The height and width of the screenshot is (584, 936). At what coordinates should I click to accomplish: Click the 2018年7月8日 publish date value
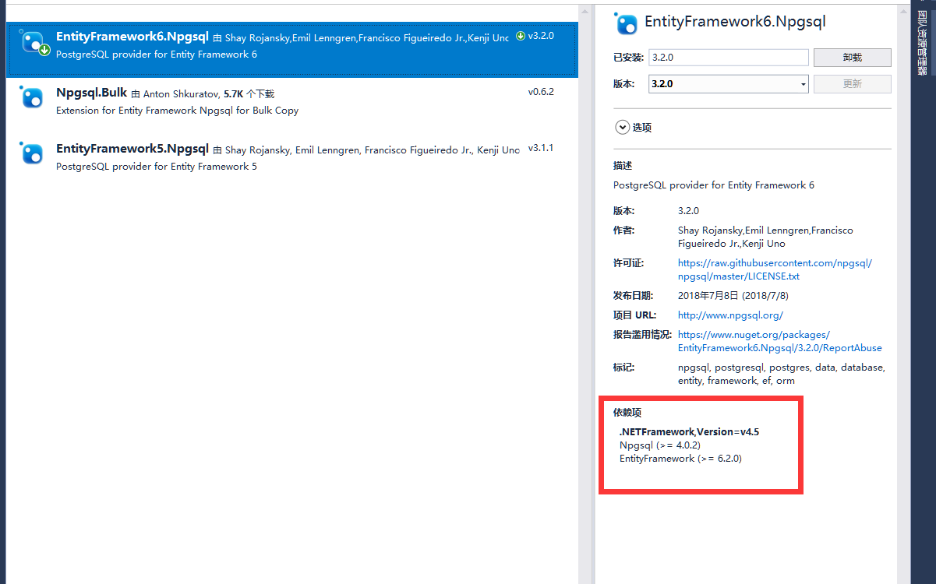click(x=733, y=296)
